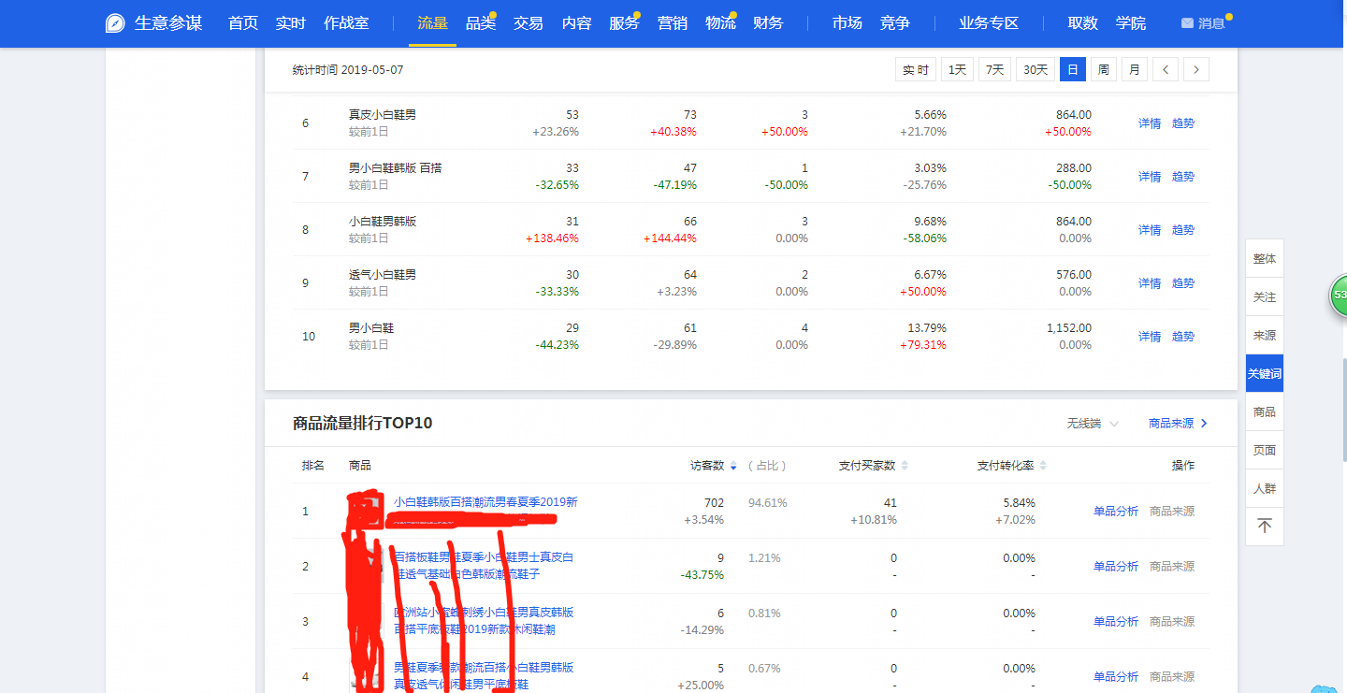
Task: Open the 市场 menu item
Action: 847,22
